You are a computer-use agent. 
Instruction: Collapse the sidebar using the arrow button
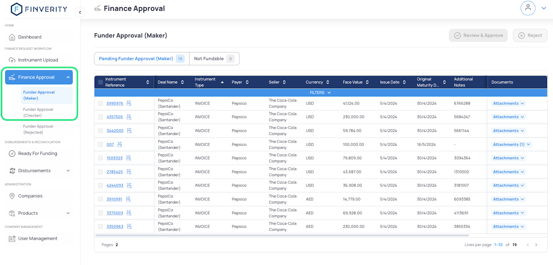tap(80, 13)
